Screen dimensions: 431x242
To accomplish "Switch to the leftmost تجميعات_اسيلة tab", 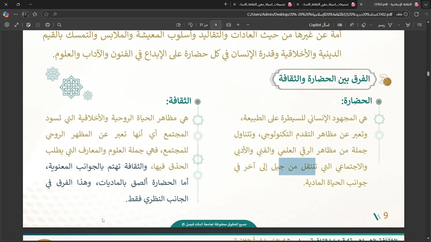I will [263, 4].
